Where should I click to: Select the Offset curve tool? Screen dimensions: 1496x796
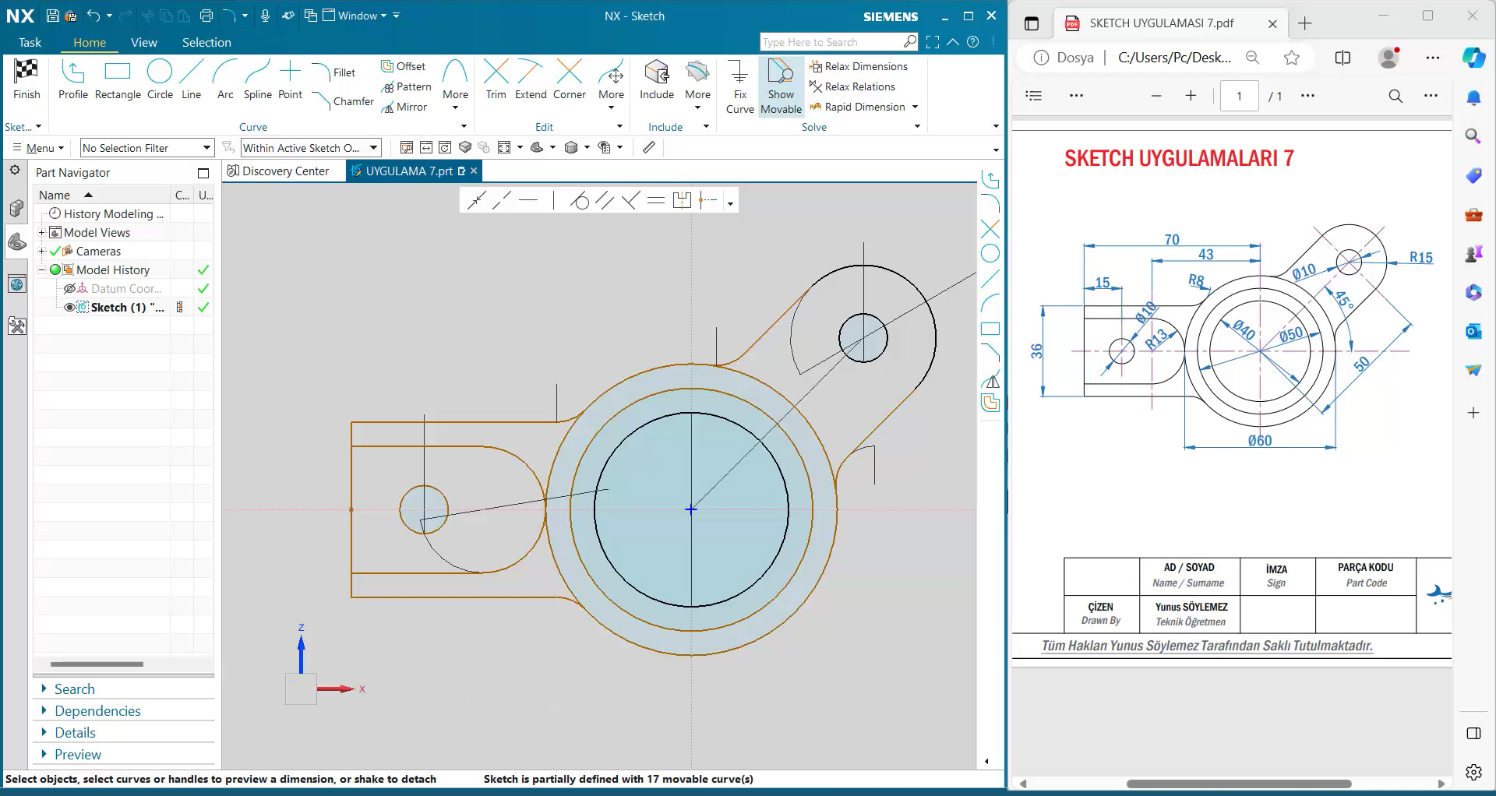404,66
